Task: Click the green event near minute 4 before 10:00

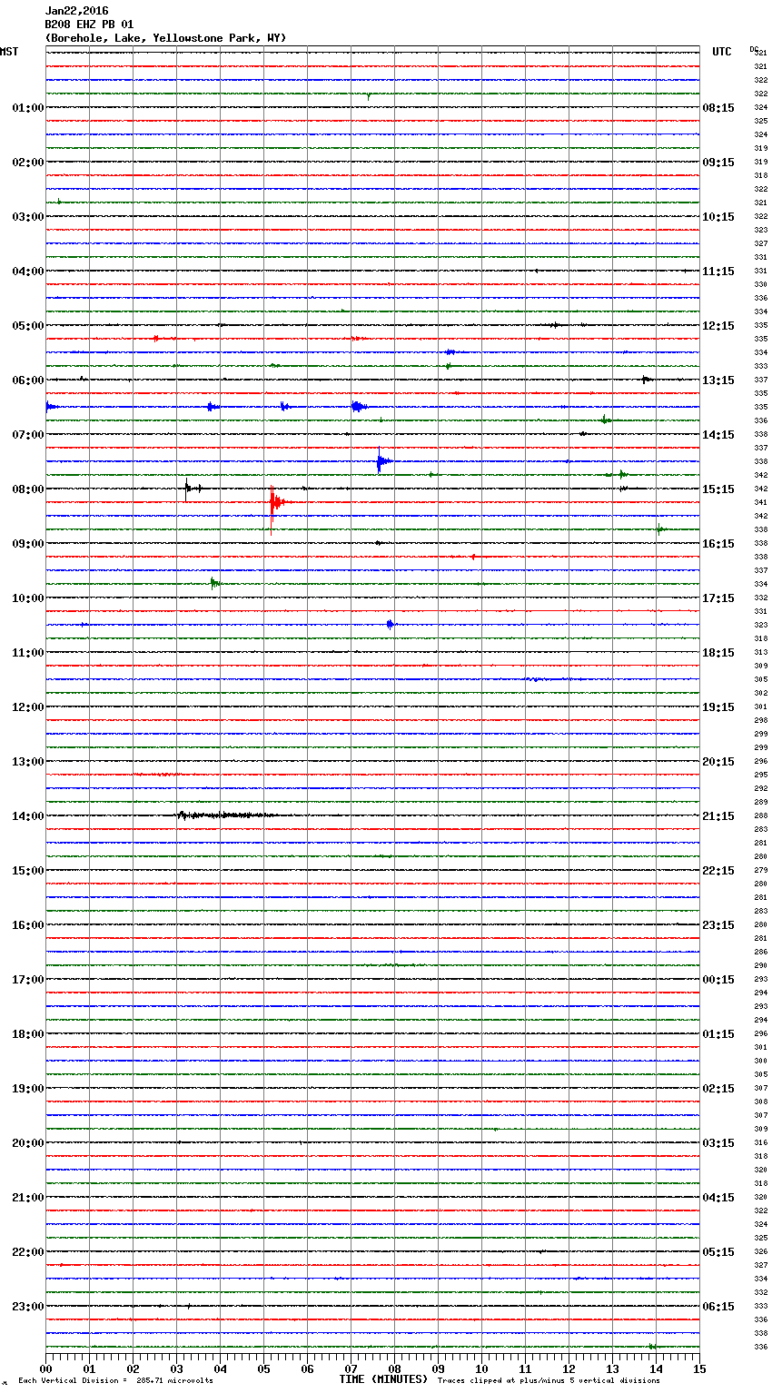Action: [215, 584]
